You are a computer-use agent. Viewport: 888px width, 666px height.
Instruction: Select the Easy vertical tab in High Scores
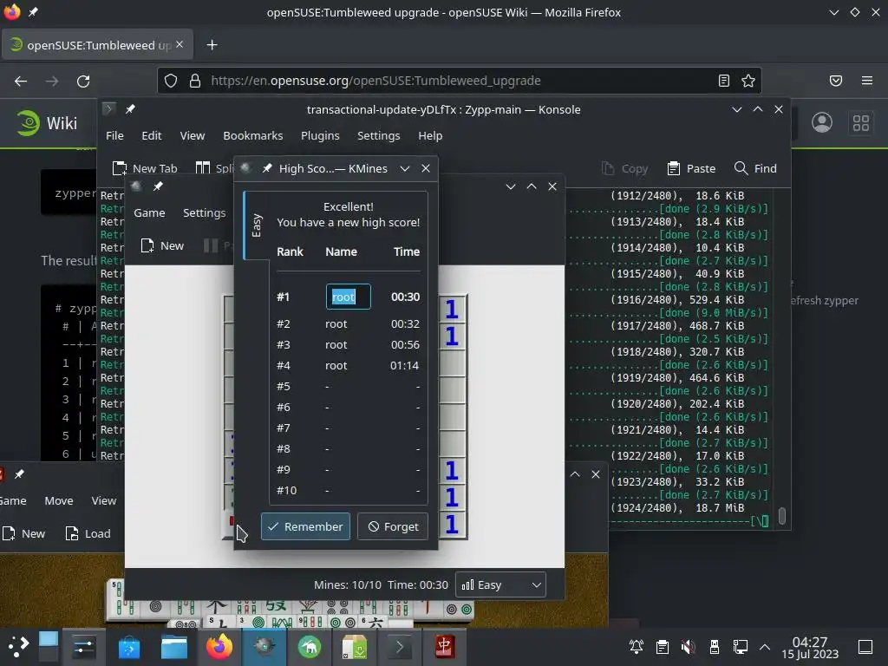coord(256,225)
